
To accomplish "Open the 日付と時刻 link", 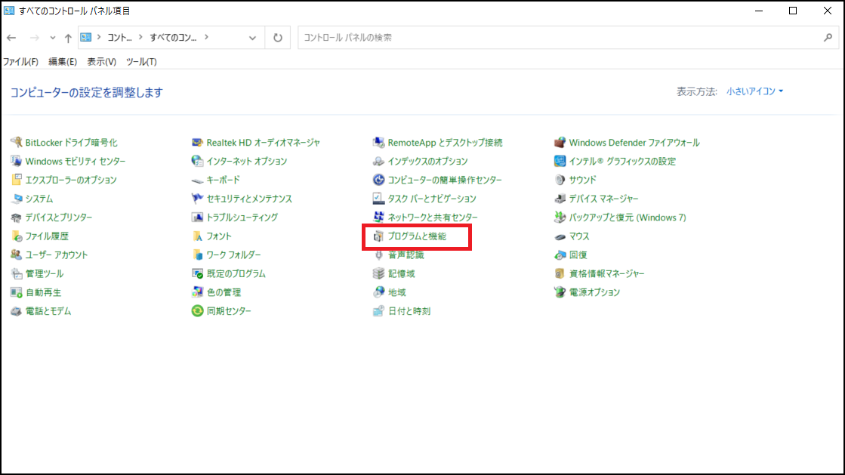I will [409, 311].
